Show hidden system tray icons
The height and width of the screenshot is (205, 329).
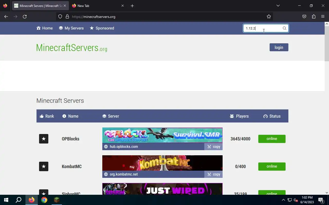click(283, 200)
